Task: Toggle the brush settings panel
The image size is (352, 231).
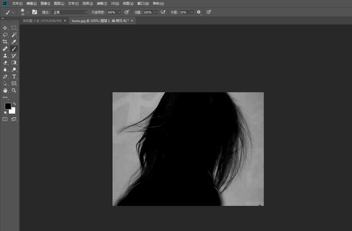Action: coord(34,12)
